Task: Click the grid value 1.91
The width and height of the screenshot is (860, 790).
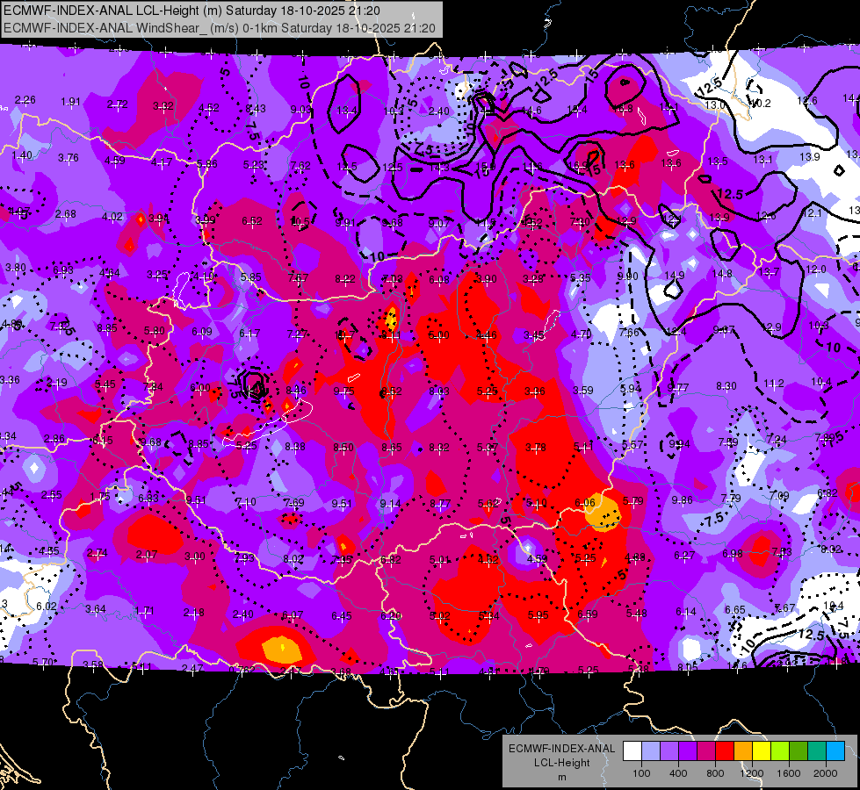Action: pos(71,102)
